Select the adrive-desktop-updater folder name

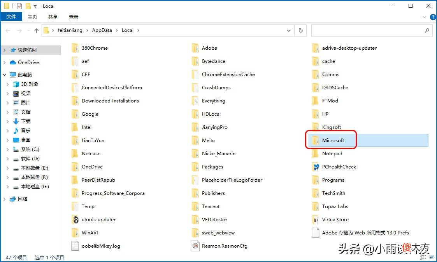coord(349,48)
